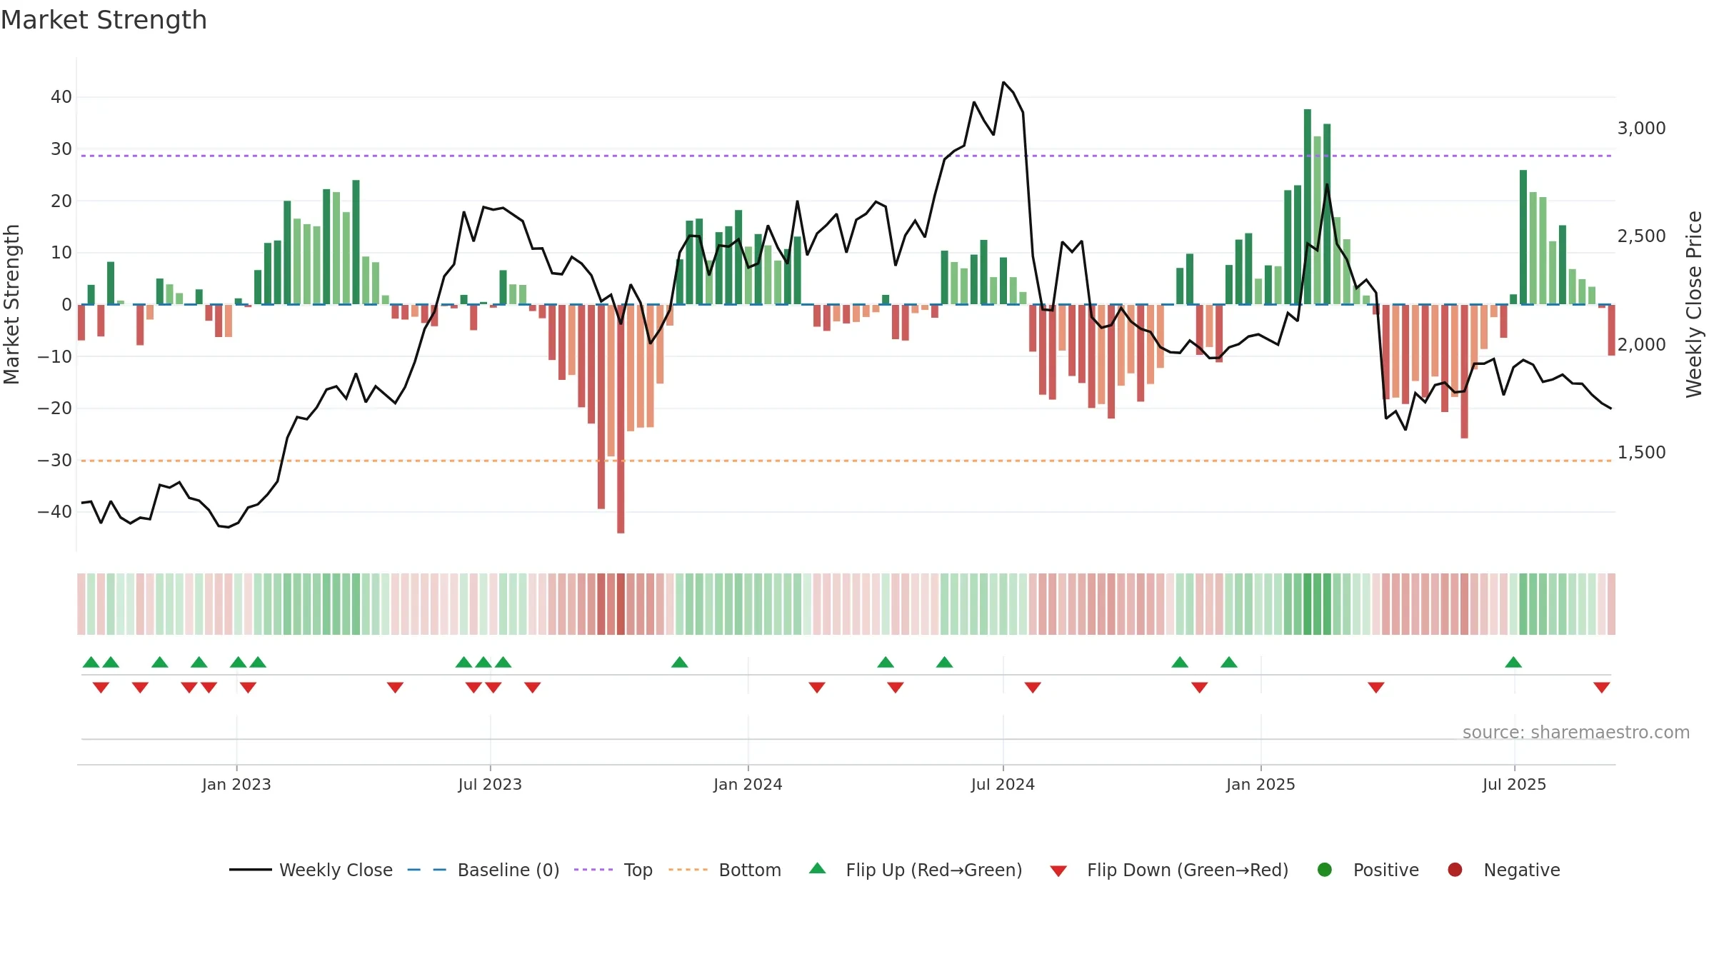Click the 40 strength axis label
Screen dimensions: 1714x964
tap(61, 97)
